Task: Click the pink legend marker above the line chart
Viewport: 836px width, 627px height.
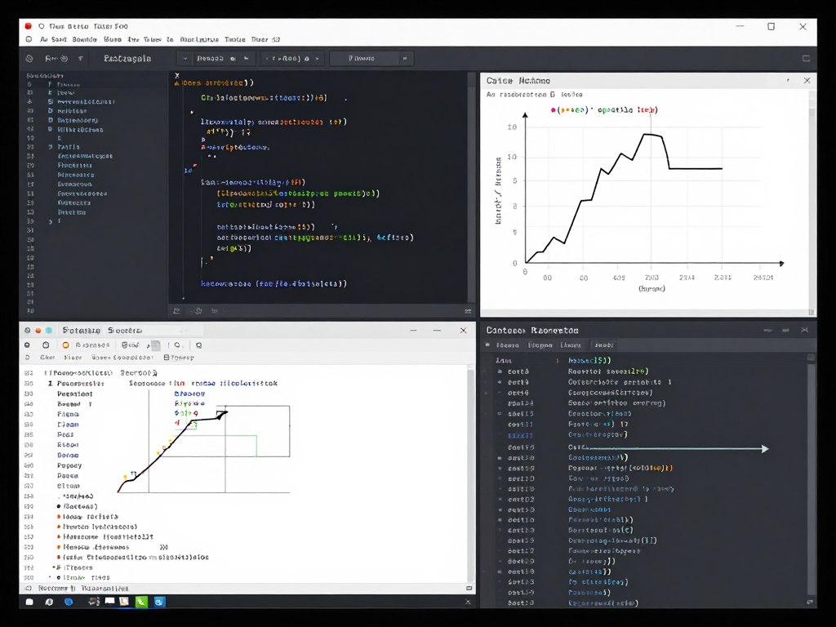Action: tap(554, 109)
